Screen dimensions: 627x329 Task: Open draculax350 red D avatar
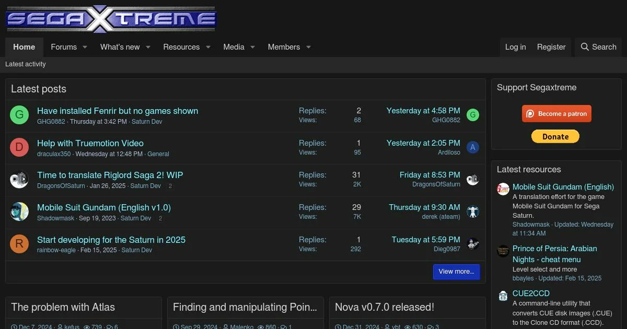click(x=19, y=148)
